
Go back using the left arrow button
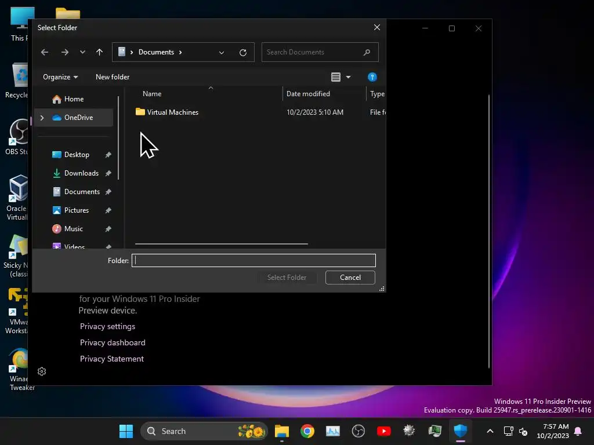click(x=45, y=52)
